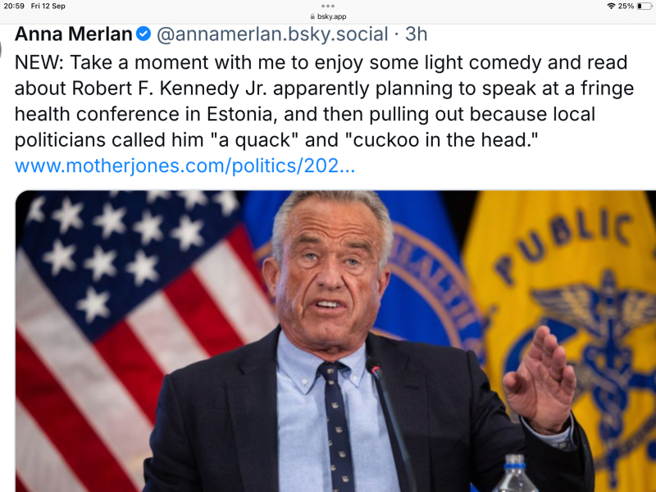Image resolution: width=656 pixels, height=492 pixels.
Task: Tap the three-dot multitasking icon
Action: pyautogui.click(x=328, y=5)
